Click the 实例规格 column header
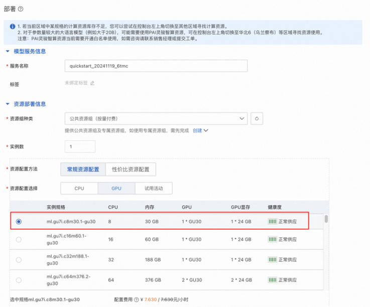The image size is (370, 307). coord(56,207)
